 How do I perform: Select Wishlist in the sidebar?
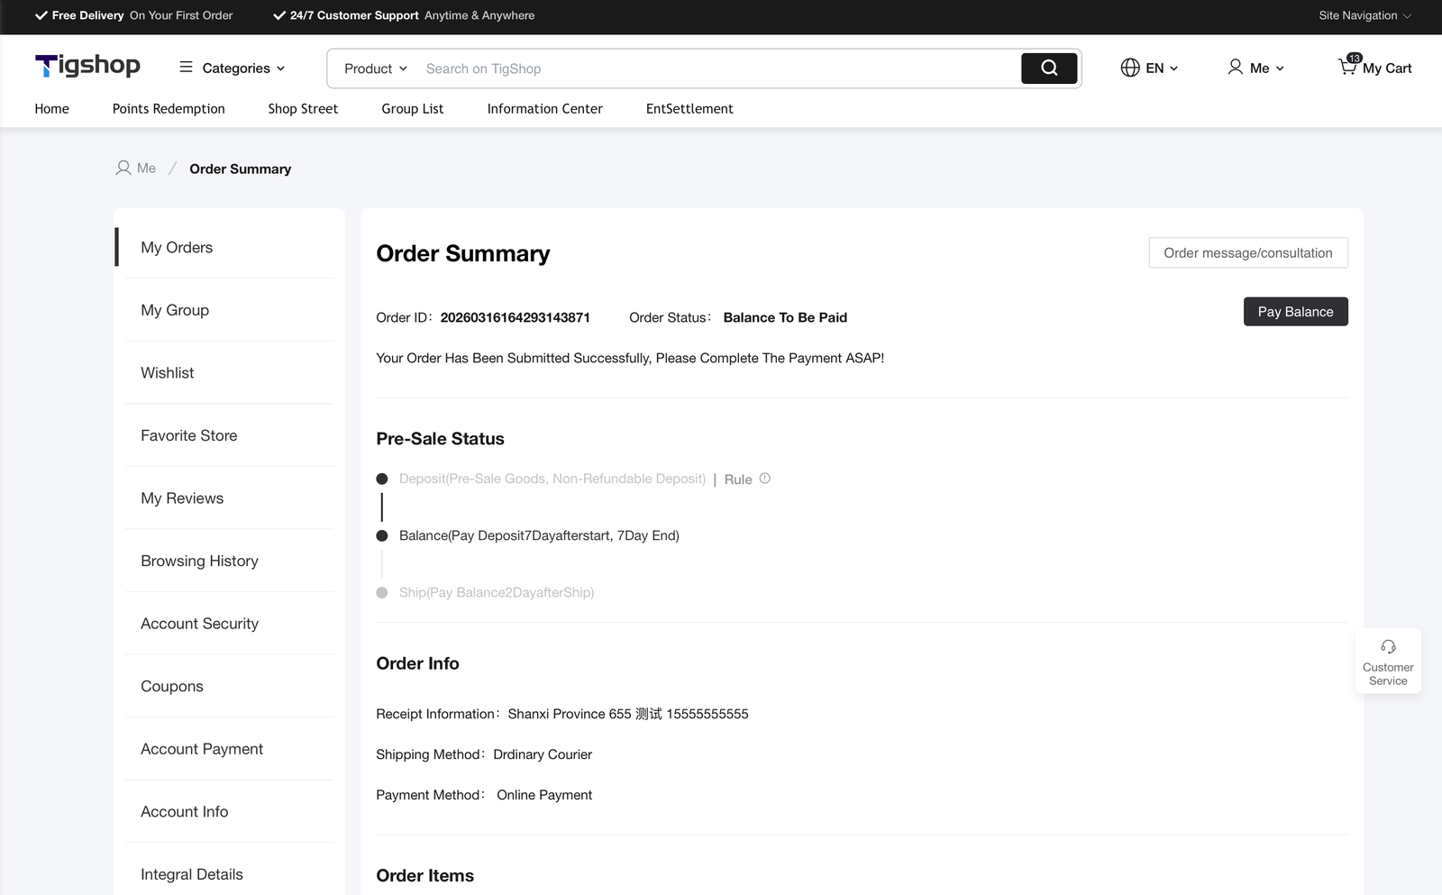point(168,372)
